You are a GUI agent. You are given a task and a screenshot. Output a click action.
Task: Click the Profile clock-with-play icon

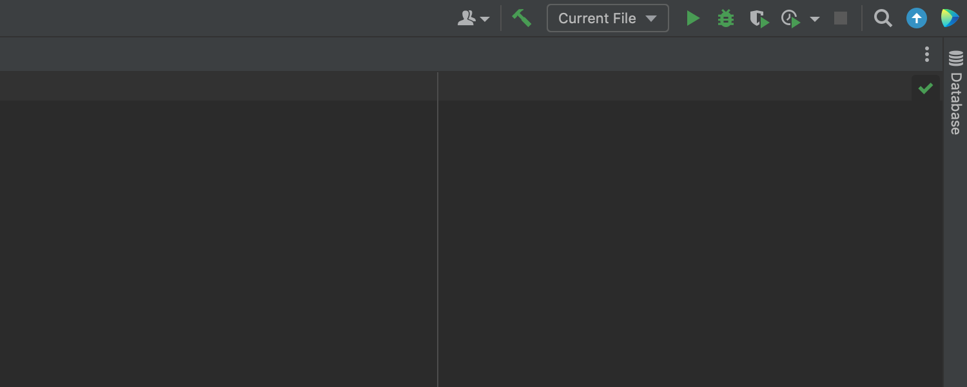coord(791,19)
